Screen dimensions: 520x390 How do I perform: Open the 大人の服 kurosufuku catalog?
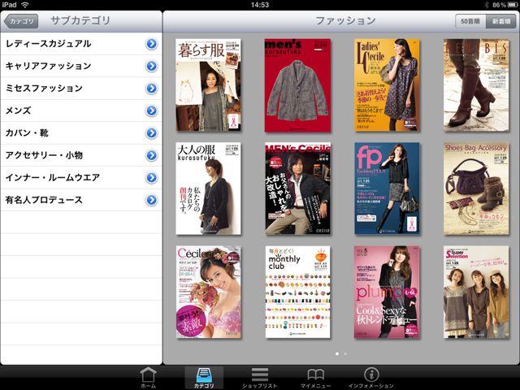point(208,188)
